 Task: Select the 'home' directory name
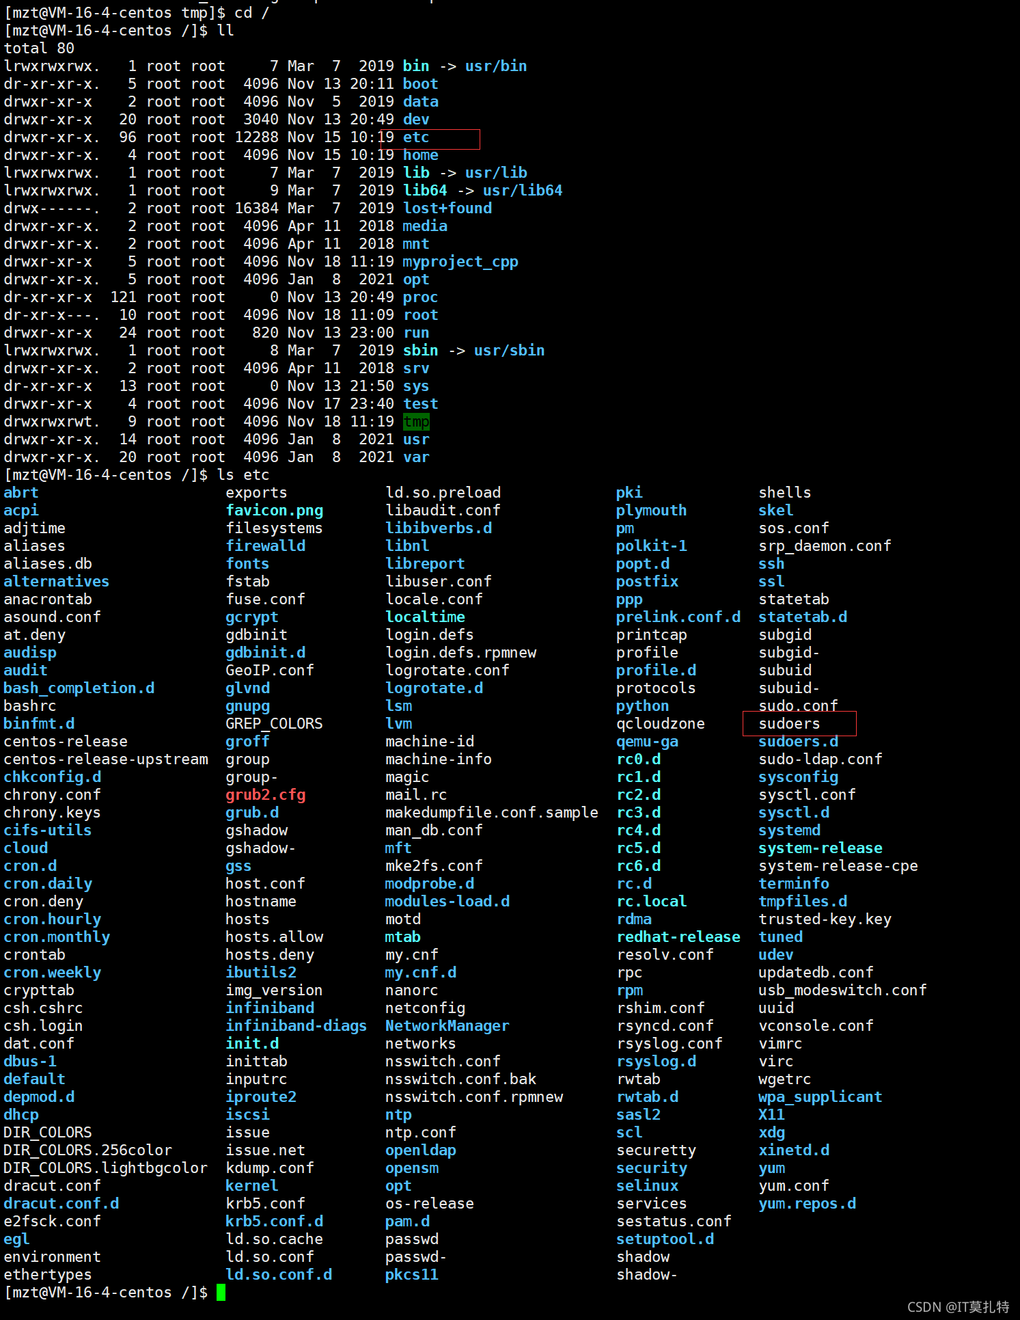[x=420, y=155]
